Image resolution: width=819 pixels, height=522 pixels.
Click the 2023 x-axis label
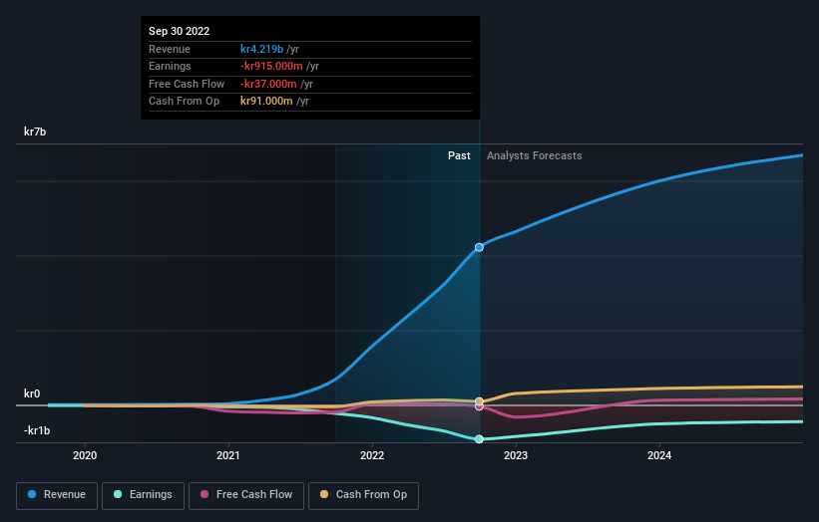coord(516,455)
